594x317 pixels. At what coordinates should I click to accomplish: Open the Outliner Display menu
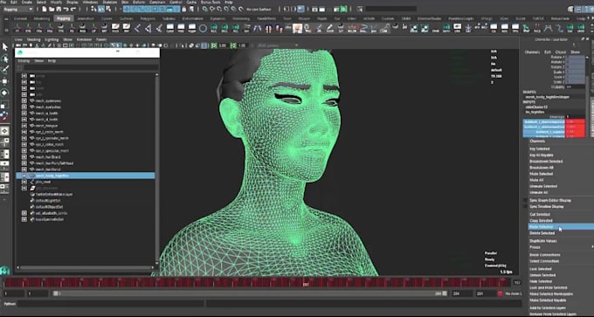(24, 60)
